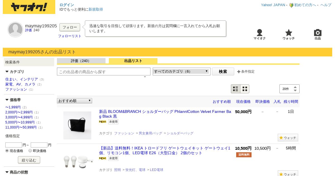Sort by 残り時間 column header

click(291, 102)
